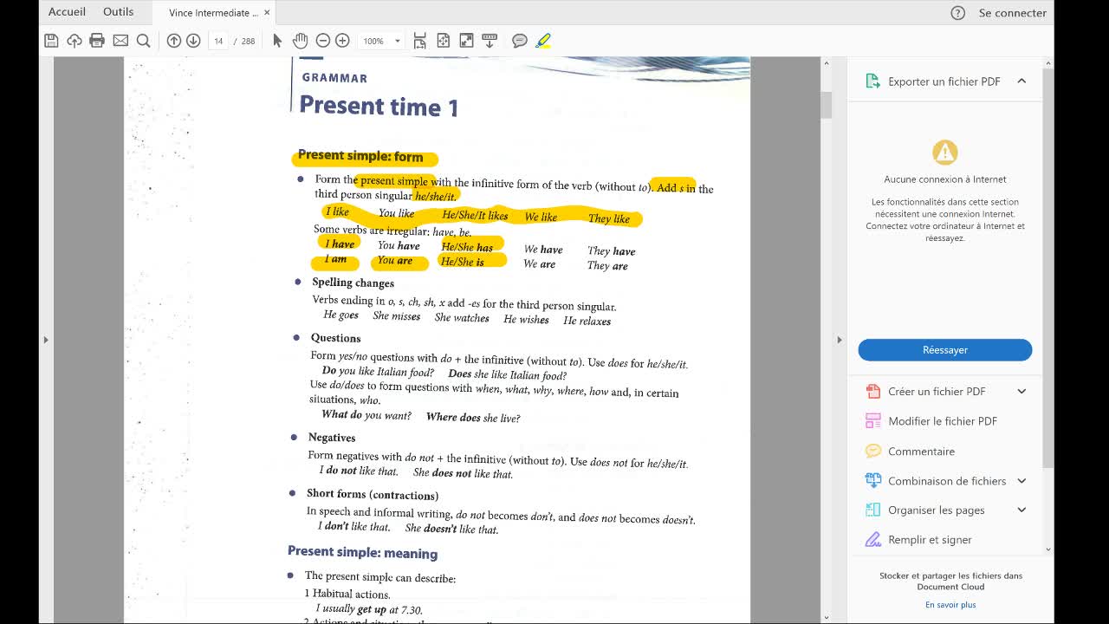Viewport: 1109px width, 624px height.
Task: Go to the next page with the down arrow
Action: point(193,41)
